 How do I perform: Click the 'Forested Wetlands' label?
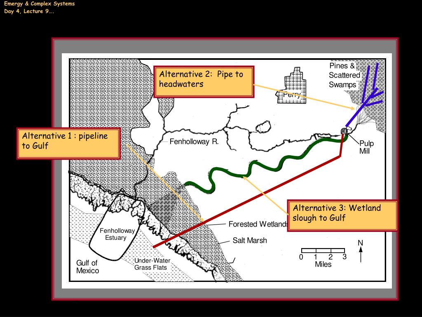(x=258, y=224)
